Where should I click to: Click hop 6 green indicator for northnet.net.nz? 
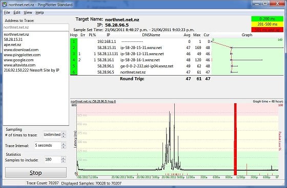click(74, 72)
